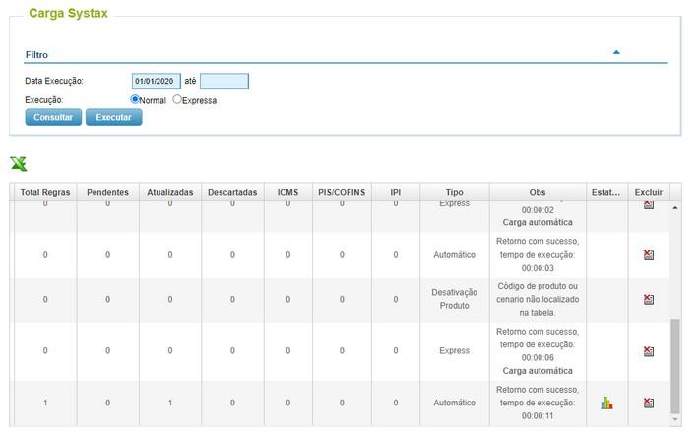Sort by Obs column header

click(538, 192)
